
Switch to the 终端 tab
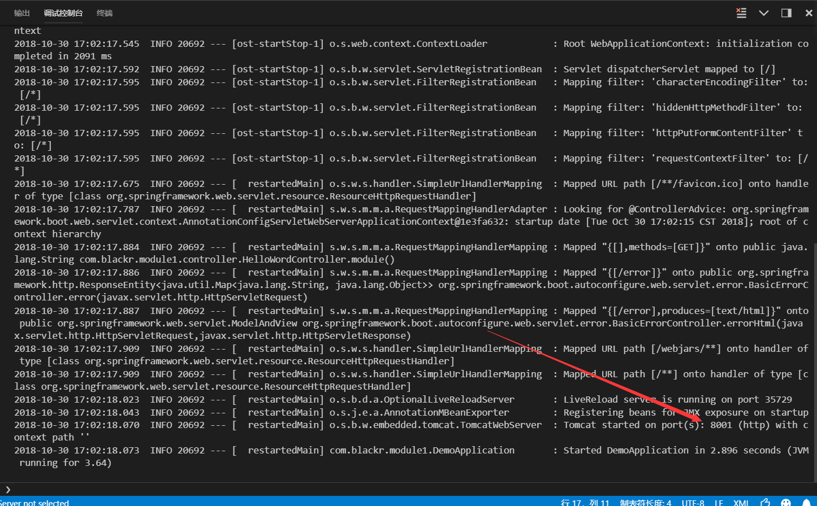[x=104, y=12]
